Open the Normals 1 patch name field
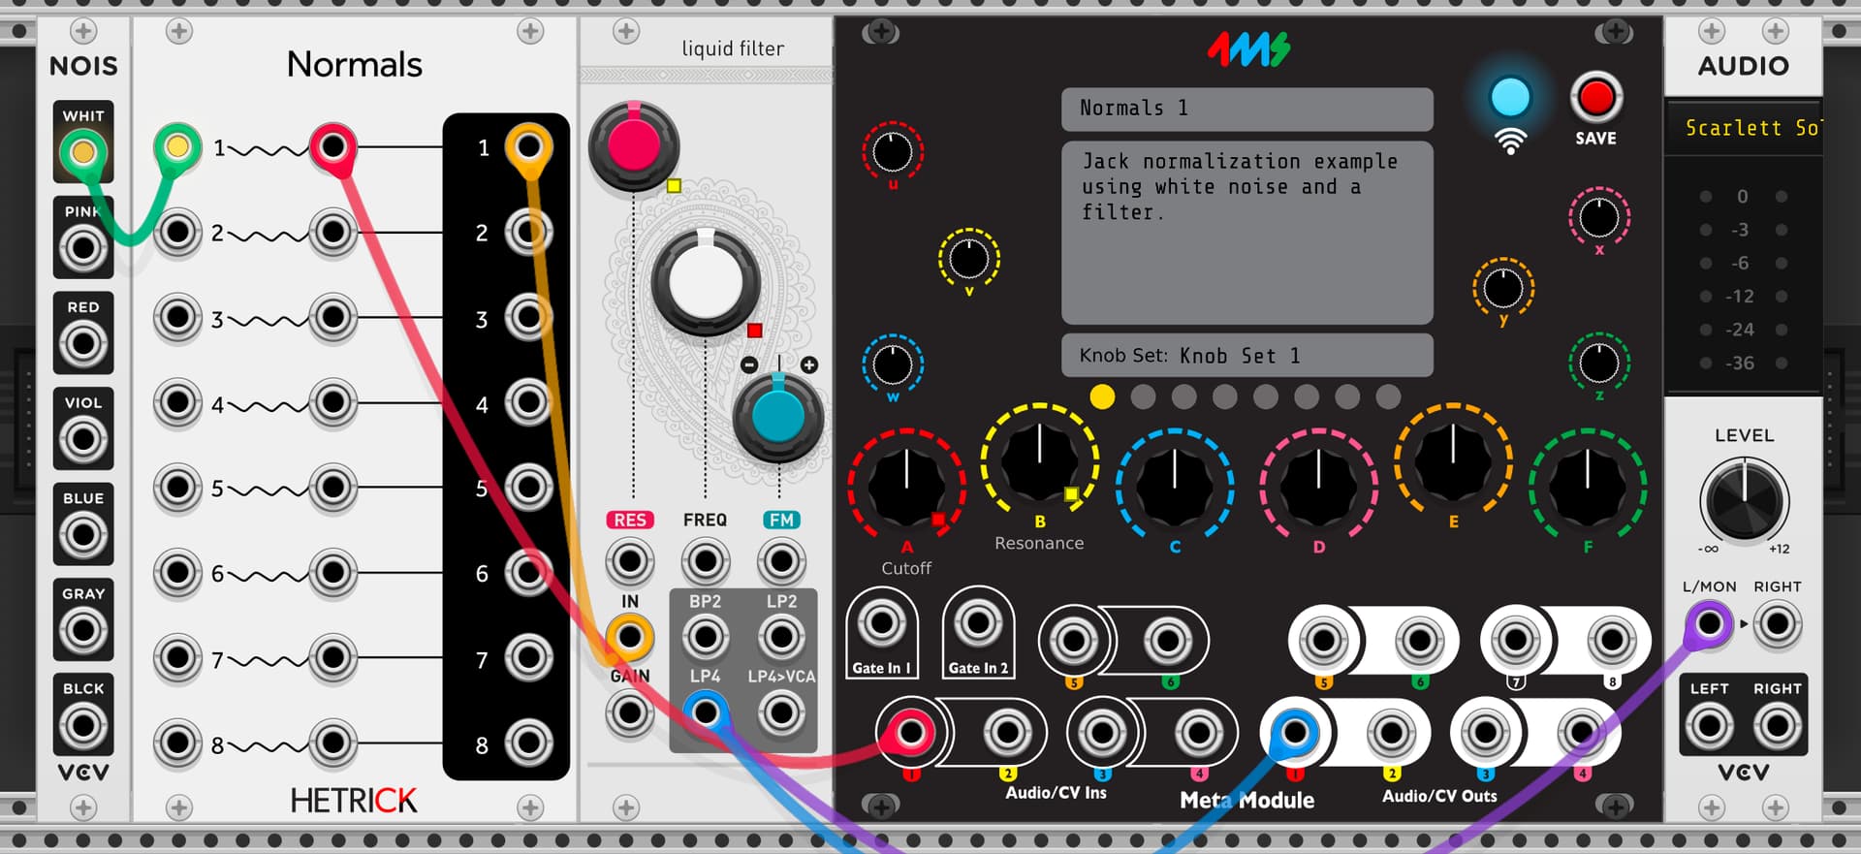The image size is (1861, 854). click(x=1246, y=109)
